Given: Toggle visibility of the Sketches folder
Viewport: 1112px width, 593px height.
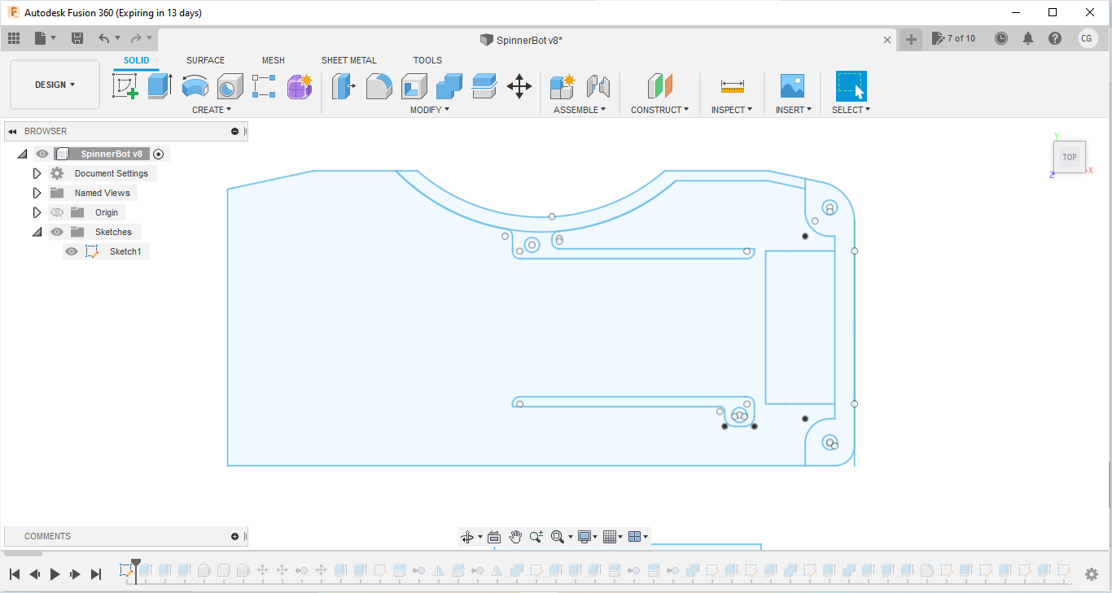Looking at the screenshot, I should click(x=56, y=232).
